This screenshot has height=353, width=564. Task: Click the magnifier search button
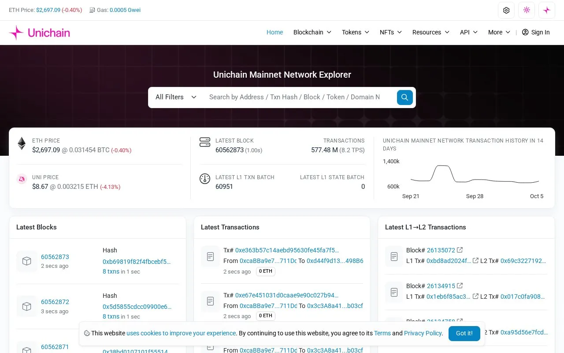(404, 97)
